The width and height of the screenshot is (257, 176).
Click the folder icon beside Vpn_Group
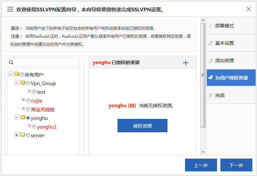(x=22, y=83)
